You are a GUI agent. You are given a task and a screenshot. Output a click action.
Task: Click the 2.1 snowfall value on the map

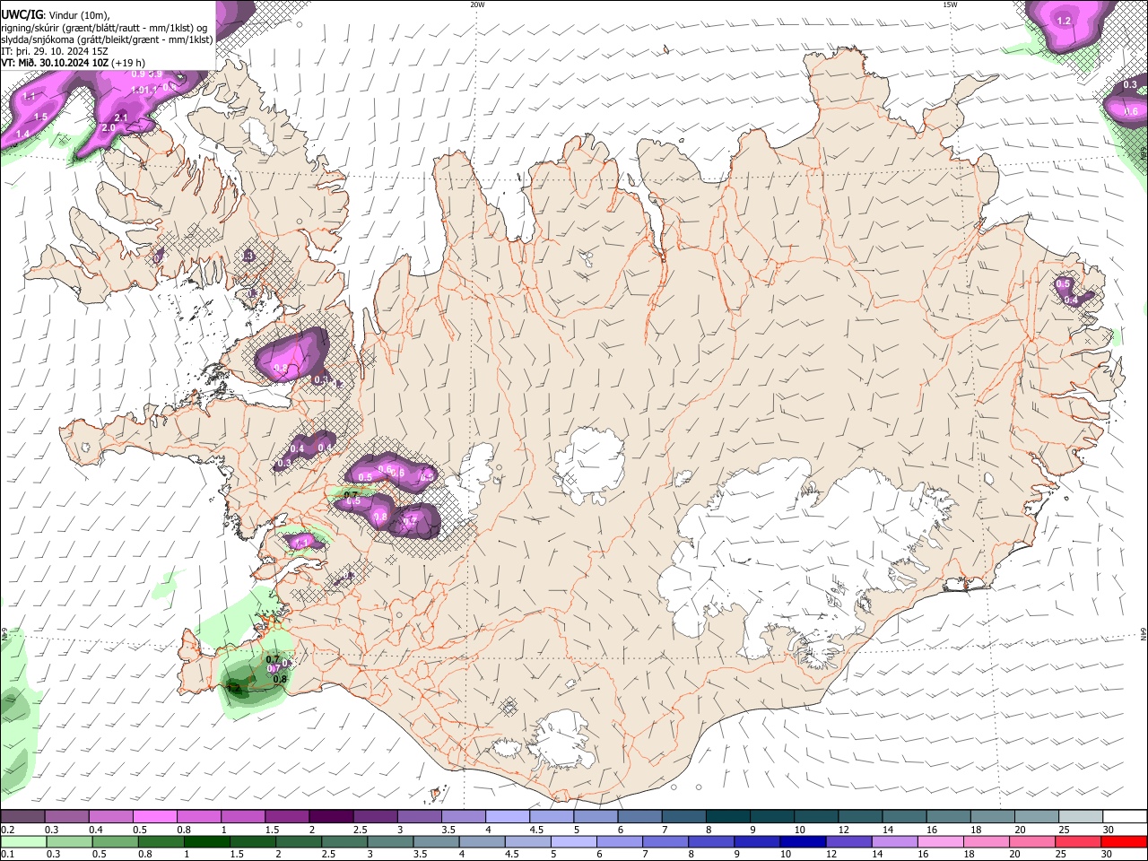click(122, 117)
